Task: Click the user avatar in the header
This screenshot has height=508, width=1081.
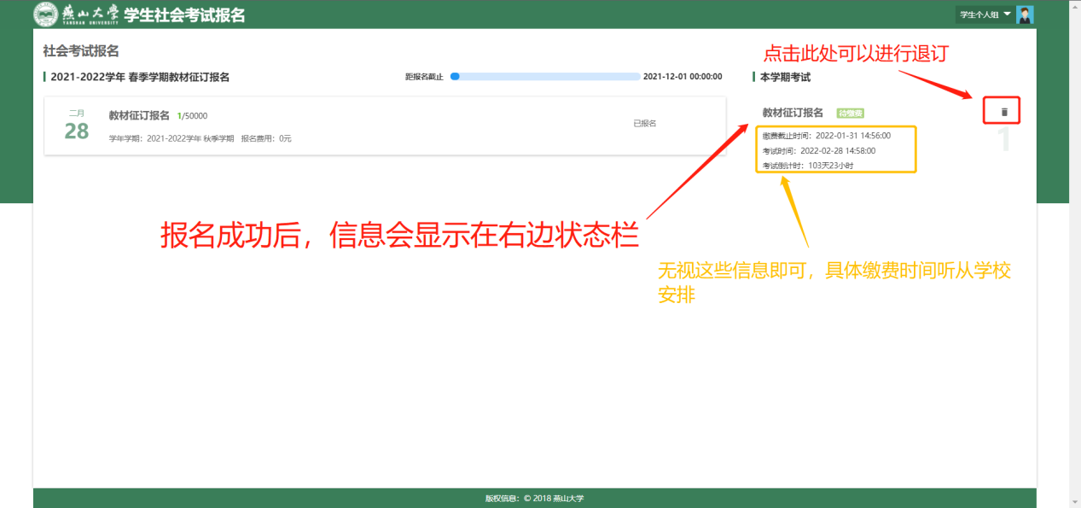Action: pyautogui.click(x=1025, y=15)
